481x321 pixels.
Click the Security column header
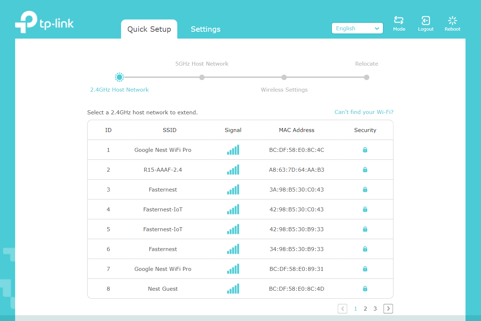coord(365,130)
